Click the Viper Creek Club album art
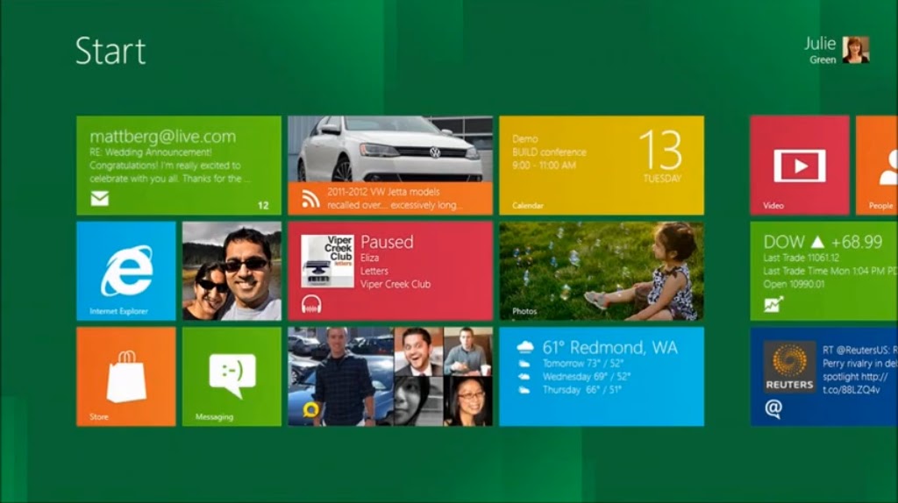 (x=328, y=261)
